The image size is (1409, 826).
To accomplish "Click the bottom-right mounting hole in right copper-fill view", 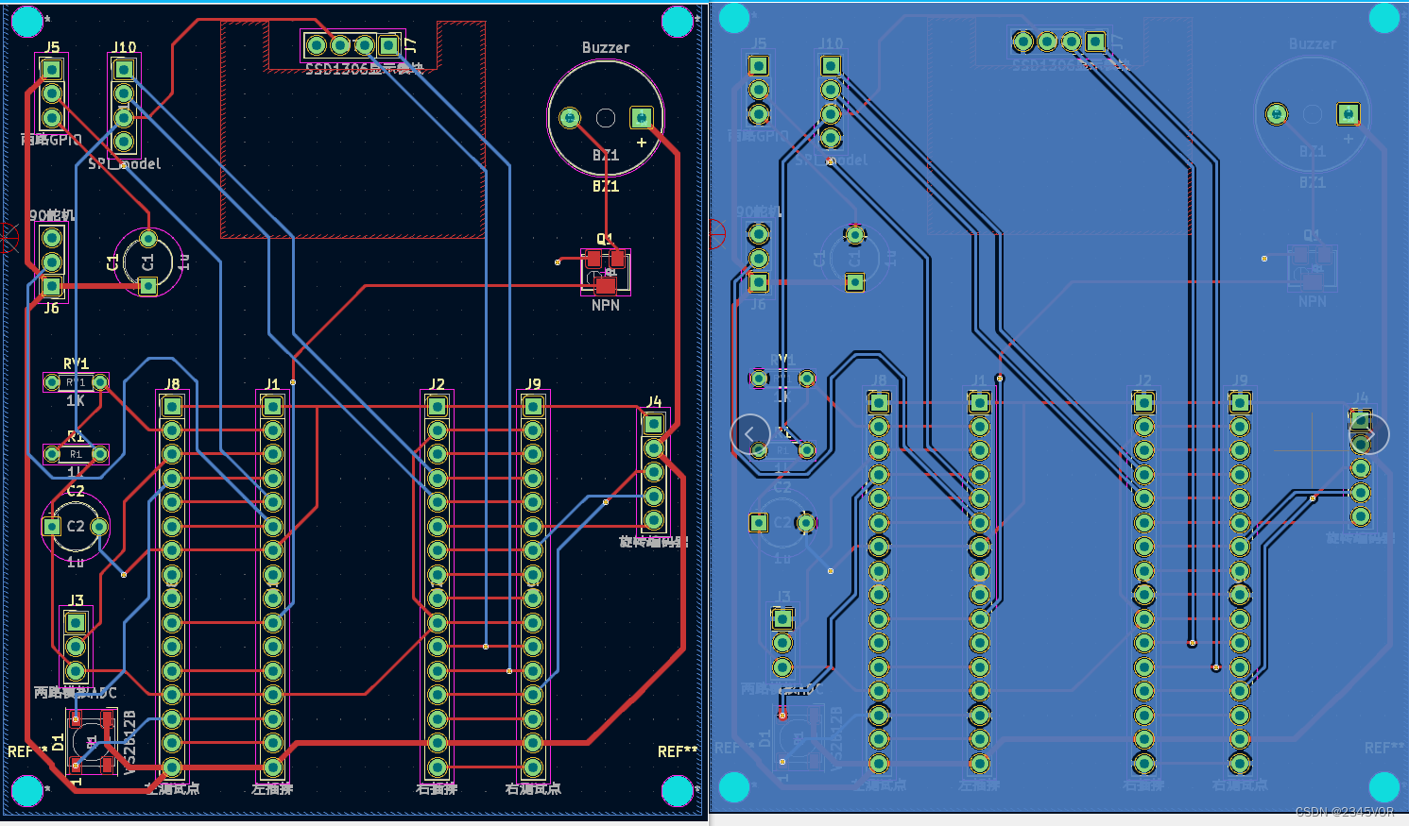I will click(x=1384, y=787).
